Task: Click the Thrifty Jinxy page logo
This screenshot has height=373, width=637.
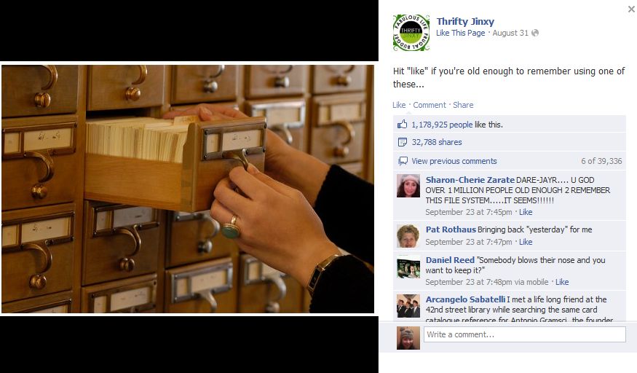Action: (x=411, y=33)
